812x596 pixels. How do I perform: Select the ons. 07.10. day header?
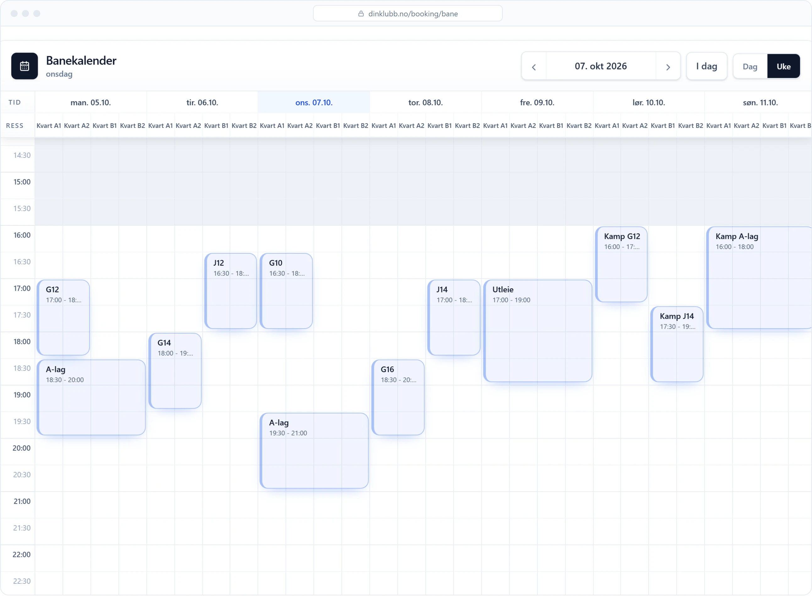(x=314, y=102)
